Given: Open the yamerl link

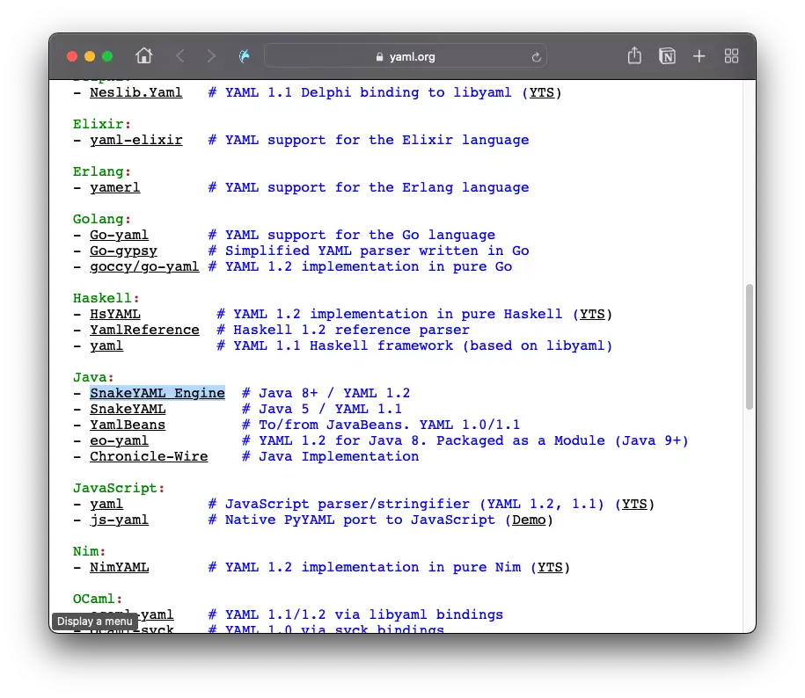Looking at the screenshot, I should point(114,188).
